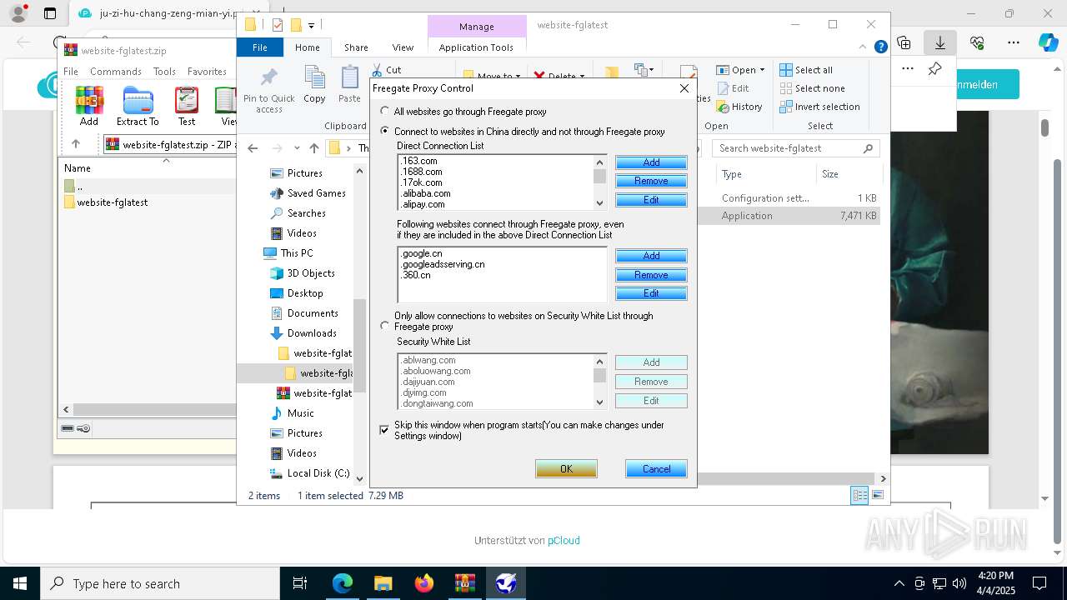Click WinRAR Extract To icon

(x=138, y=106)
